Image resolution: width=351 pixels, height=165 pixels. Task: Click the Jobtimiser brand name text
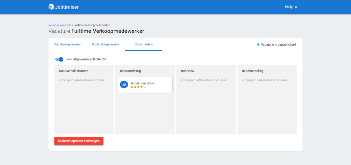[x=67, y=7]
